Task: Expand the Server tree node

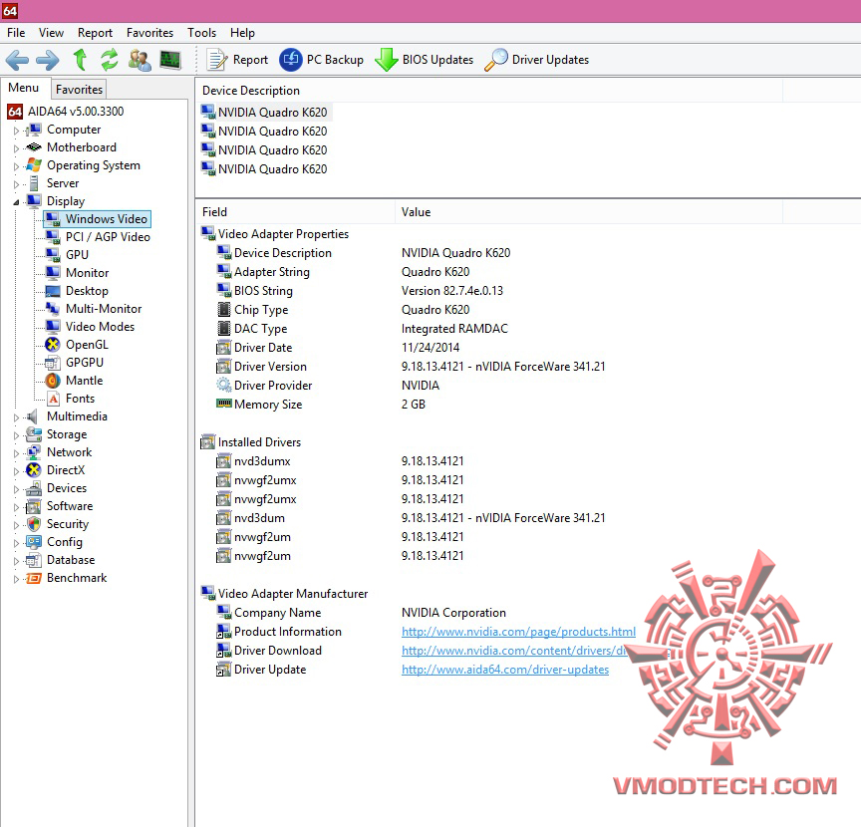Action: click(16, 184)
